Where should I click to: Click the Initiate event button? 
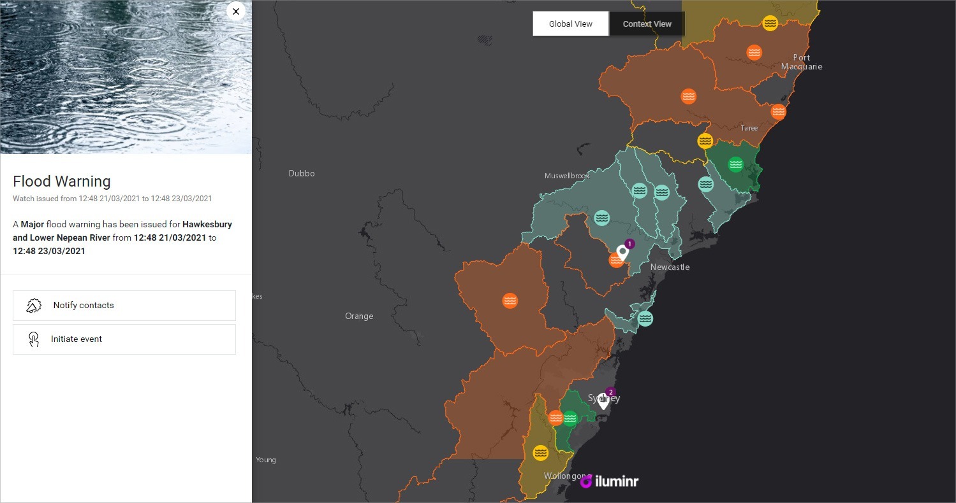pos(124,339)
